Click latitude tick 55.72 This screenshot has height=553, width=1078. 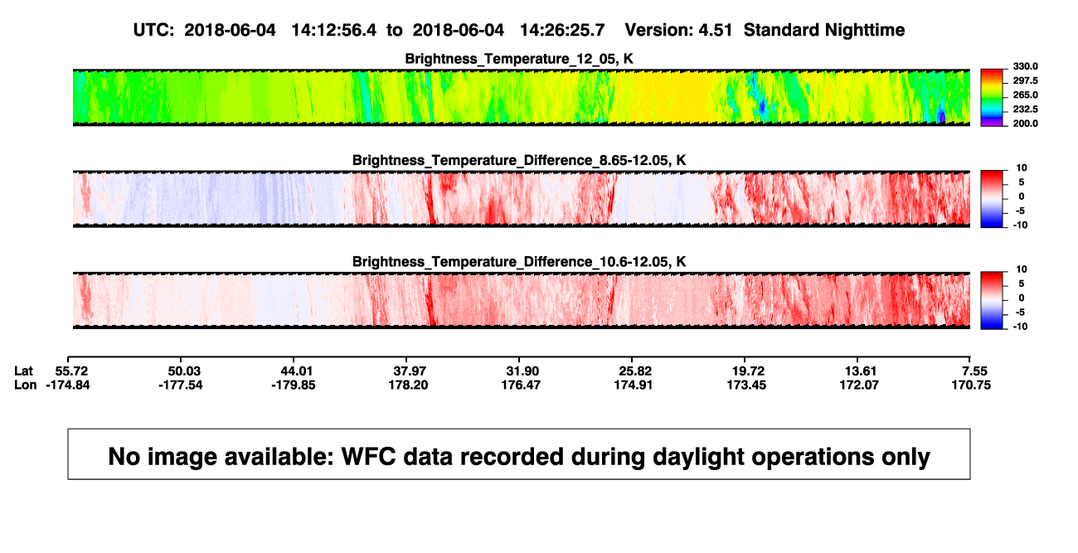point(72,371)
